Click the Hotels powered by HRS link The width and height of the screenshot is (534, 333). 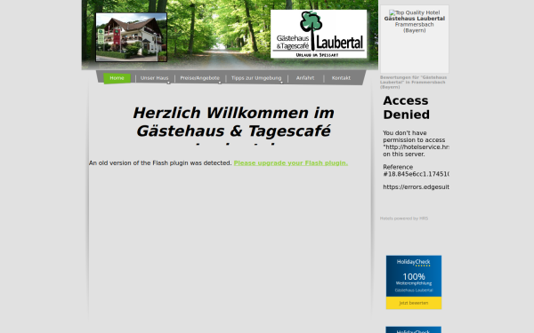(404, 218)
